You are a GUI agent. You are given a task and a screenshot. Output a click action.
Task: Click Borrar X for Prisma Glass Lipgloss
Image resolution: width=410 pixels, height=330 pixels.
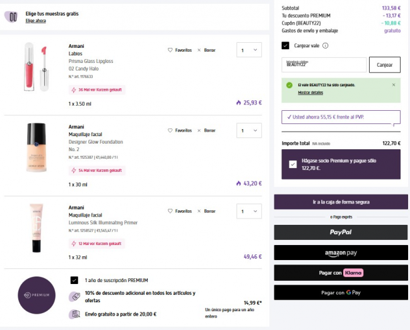(x=199, y=50)
